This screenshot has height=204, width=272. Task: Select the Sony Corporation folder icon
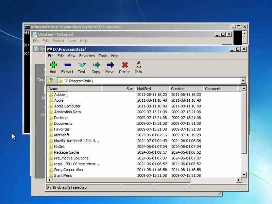(x=51, y=170)
